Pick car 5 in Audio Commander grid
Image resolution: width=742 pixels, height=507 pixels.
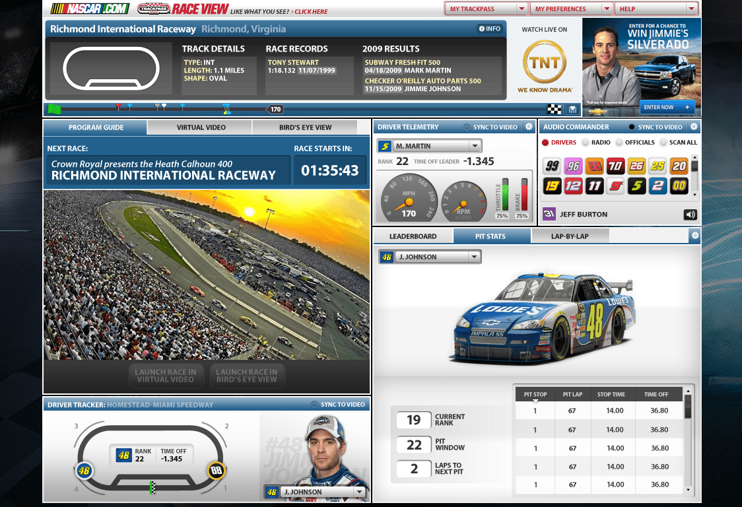point(636,186)
